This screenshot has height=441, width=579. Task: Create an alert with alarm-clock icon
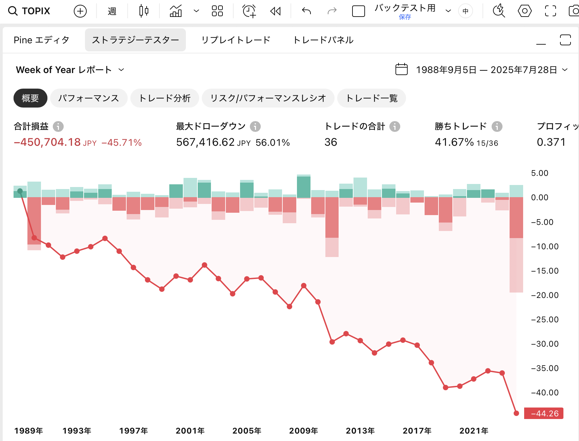click(249, 11)
